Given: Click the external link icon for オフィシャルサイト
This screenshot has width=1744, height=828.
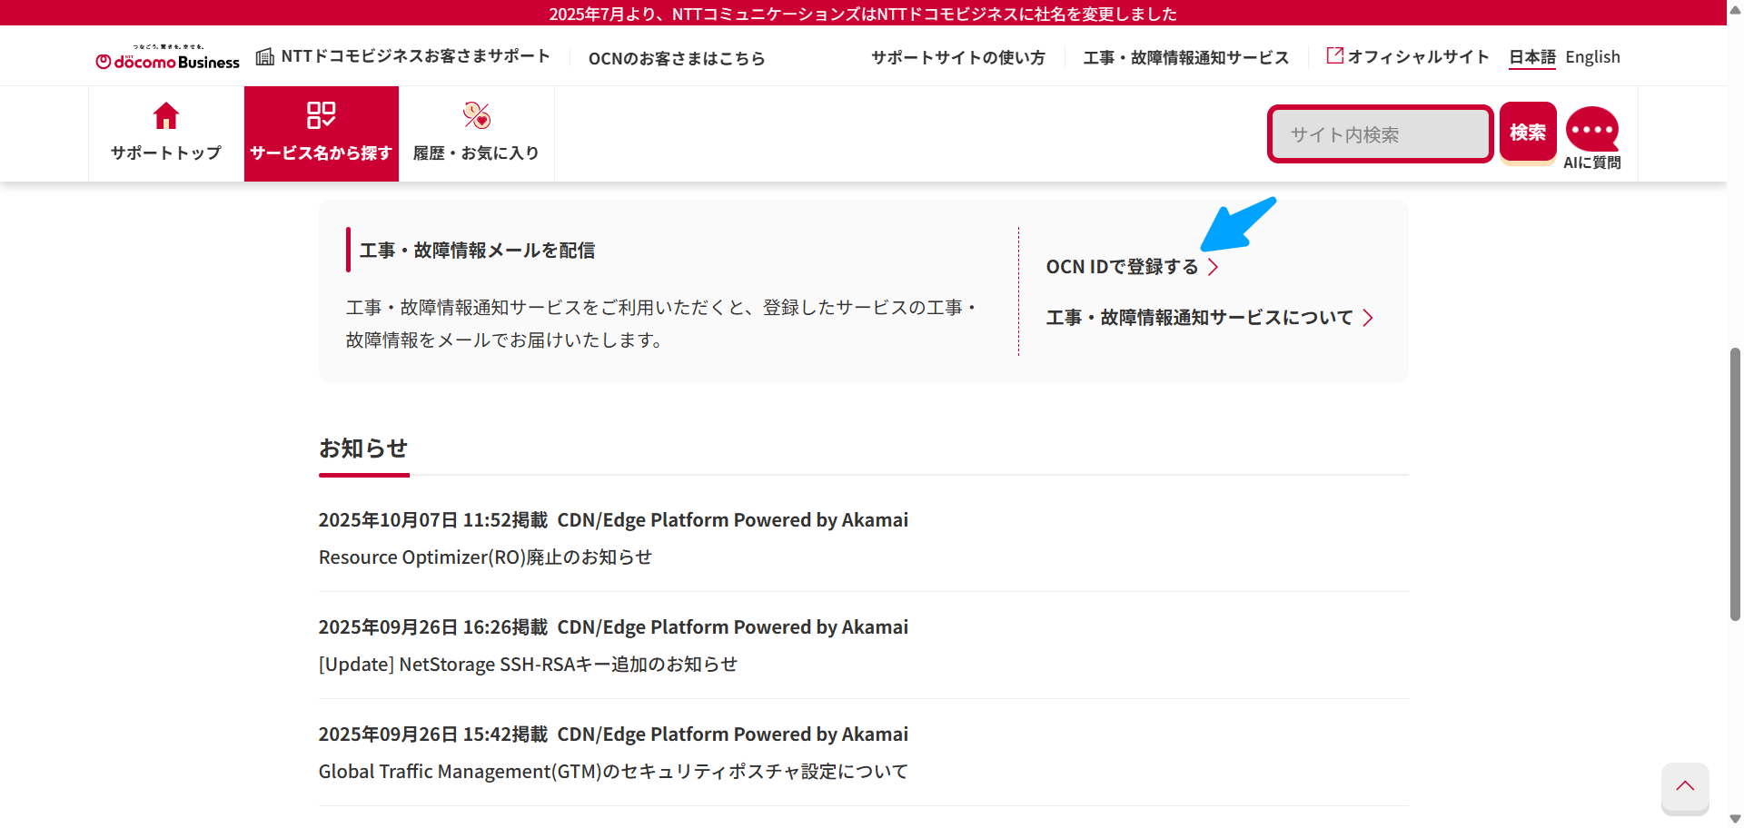Looking at the screenshot, I should pyautogui.click(x=1334, y=56).
